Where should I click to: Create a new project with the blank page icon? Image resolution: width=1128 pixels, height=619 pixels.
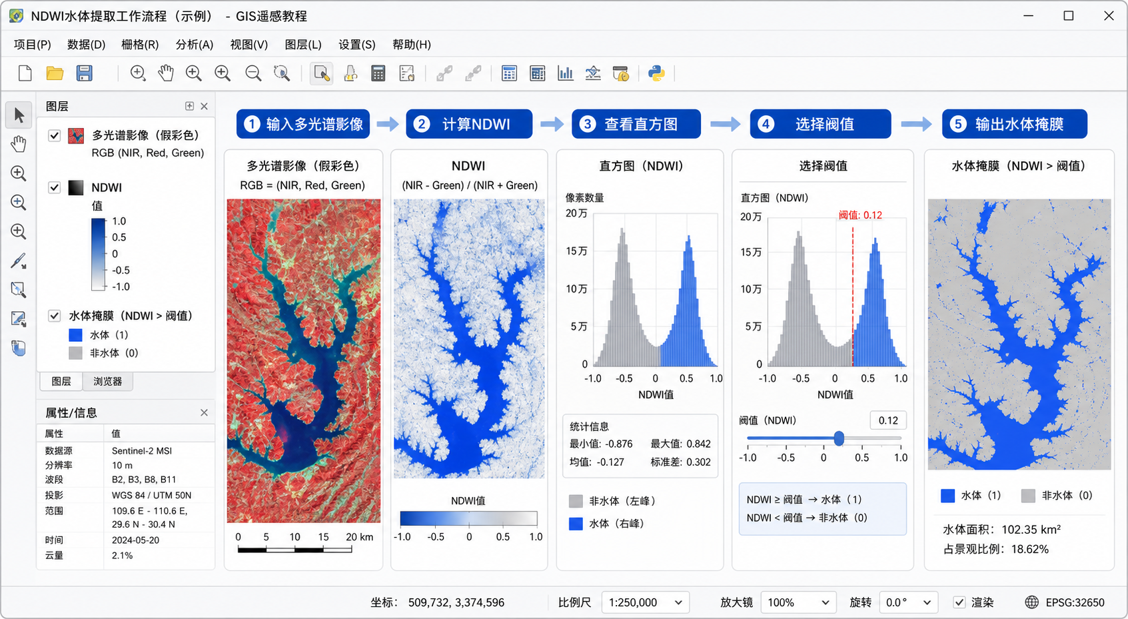pyautogui.click(x=25, y=73)
